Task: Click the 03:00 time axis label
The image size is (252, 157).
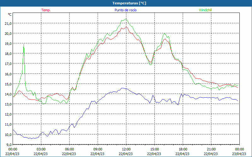Action: point(41,149)
